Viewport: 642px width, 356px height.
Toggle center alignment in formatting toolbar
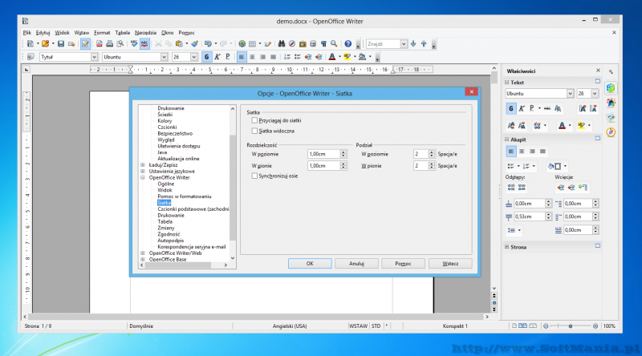click(x=252, y=57)
